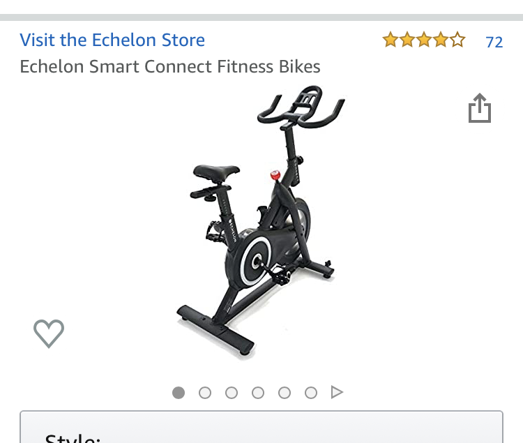Click the empty fifth rating star
This screenshot has height=443, width=523.
pyautogui.click(x=457, y=40)
